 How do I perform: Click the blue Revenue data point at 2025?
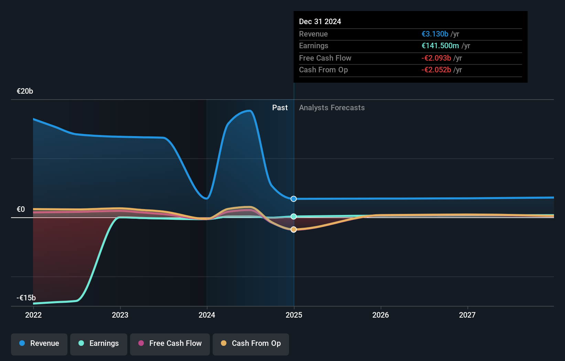(294, 199)
